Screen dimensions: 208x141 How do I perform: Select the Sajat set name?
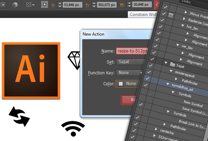pyautogui.click(x=180, y=66)
